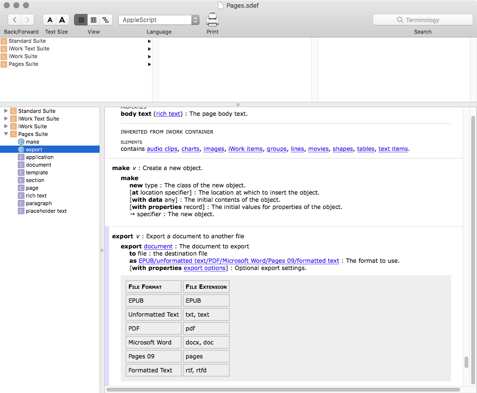Expand Standard Suite in sidebar tree
Image resolution: width=477 pixels, height=393 pixels.
pos(6,111)
